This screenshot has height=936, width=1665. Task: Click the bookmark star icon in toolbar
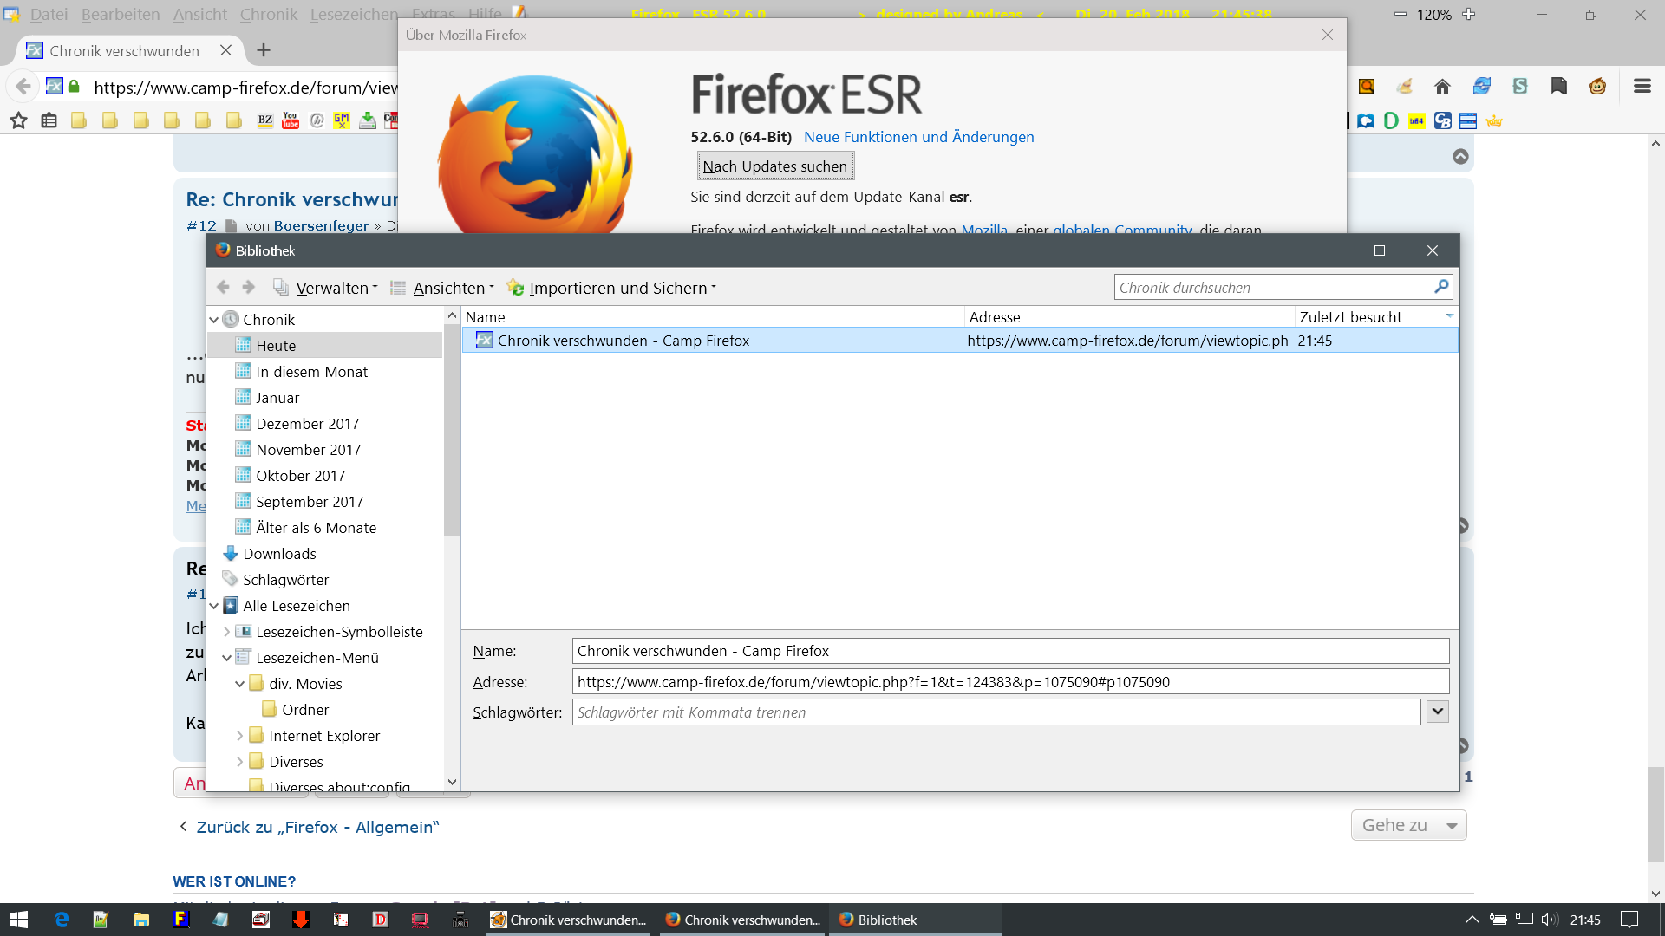coord(18,120)
